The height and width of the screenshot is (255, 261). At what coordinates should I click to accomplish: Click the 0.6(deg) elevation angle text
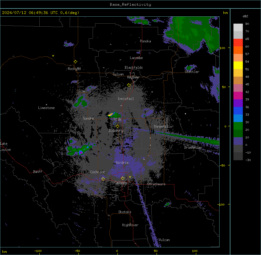(70, 13)
